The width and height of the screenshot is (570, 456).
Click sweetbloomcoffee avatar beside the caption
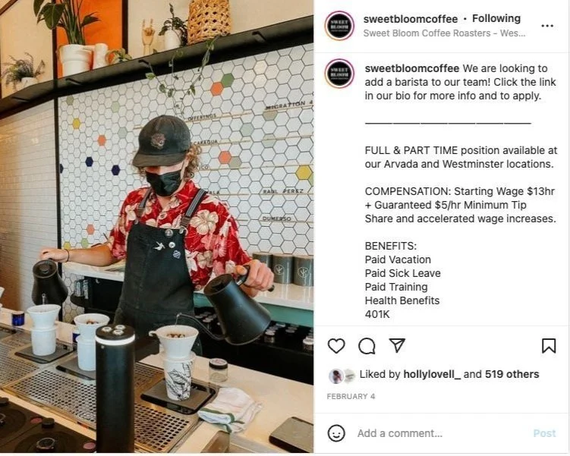tap(339, 74)
